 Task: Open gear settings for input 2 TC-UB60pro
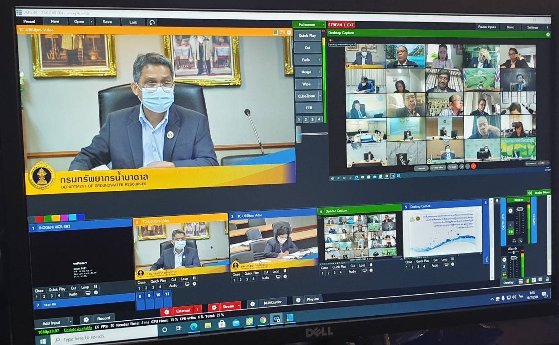pyautogui.click(x=194, y=284)
